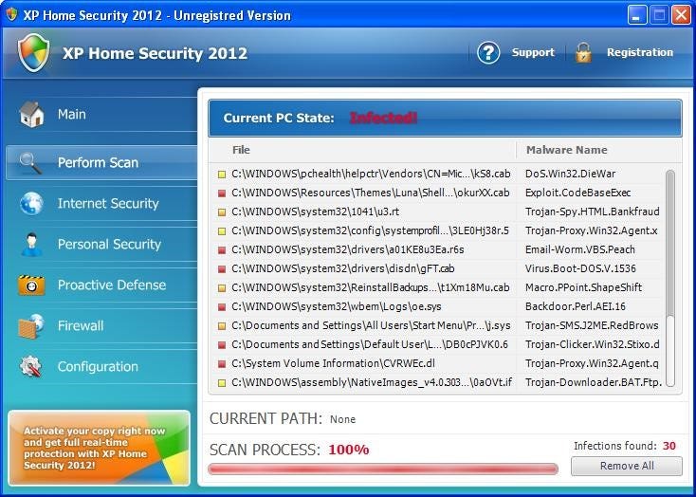Click the red marker for okurXX.cab row
The image size is (696, 497).
click(222, 193)
